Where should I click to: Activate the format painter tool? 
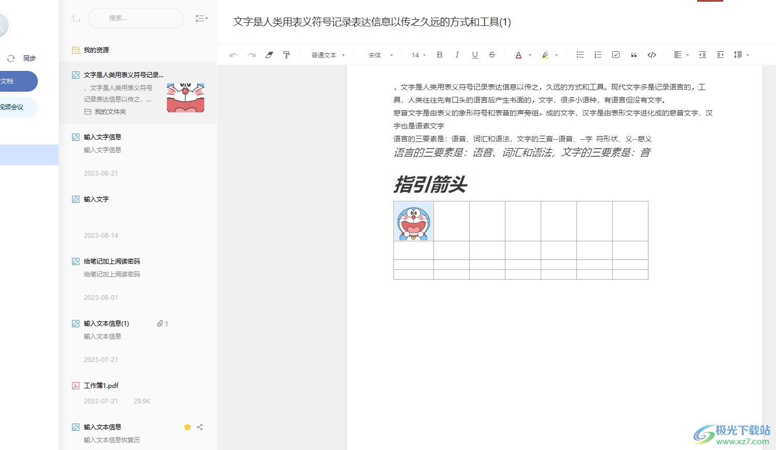287,55
